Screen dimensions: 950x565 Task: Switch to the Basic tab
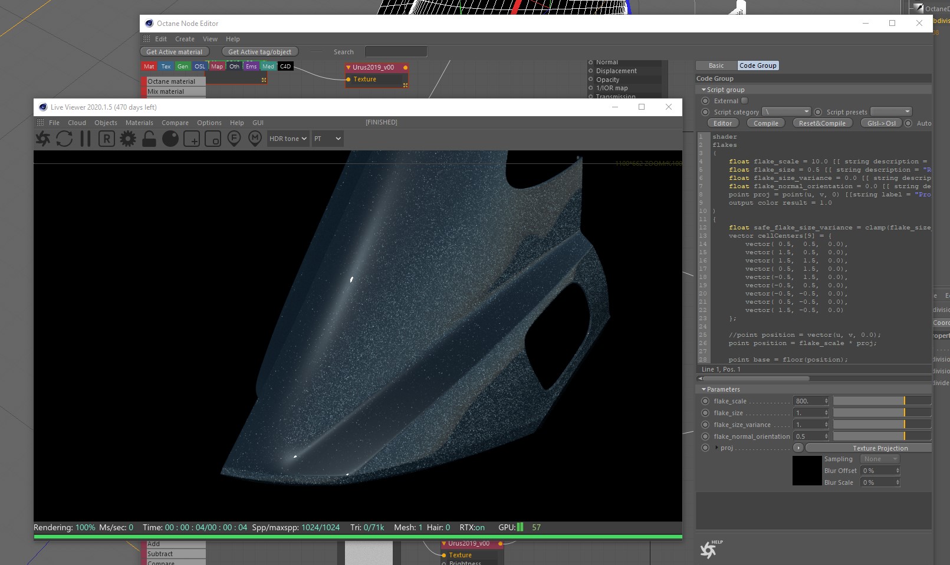point(716,65)
